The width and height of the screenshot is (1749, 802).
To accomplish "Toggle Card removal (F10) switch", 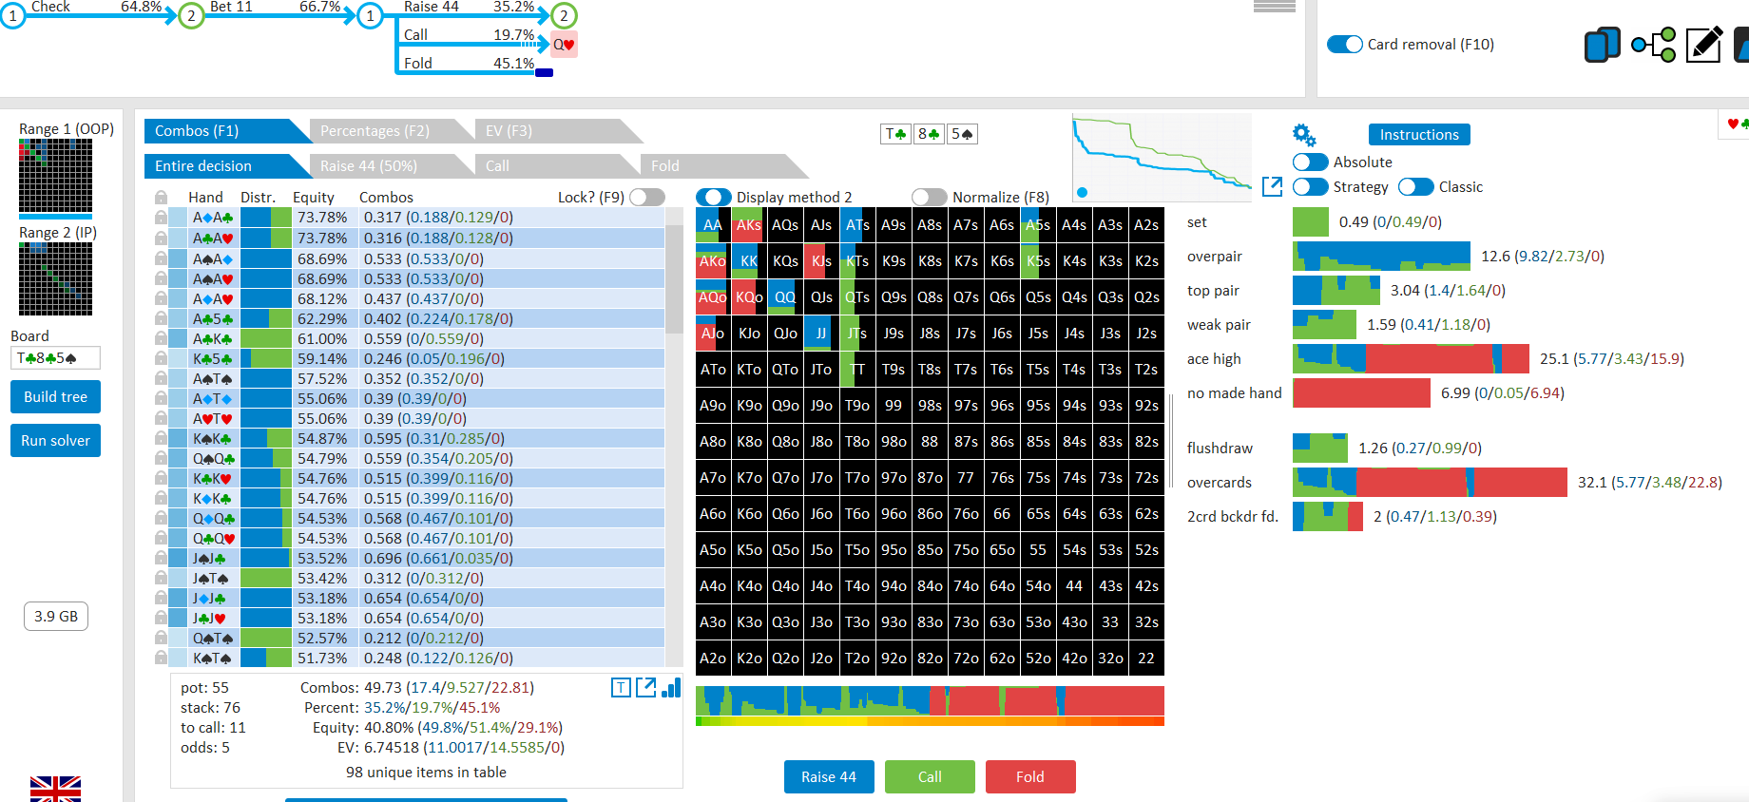I will click(1344, 44).
